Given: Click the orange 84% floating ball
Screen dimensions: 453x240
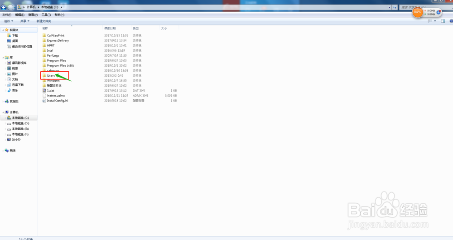Looking at the screenshot, I should (418, 12).
